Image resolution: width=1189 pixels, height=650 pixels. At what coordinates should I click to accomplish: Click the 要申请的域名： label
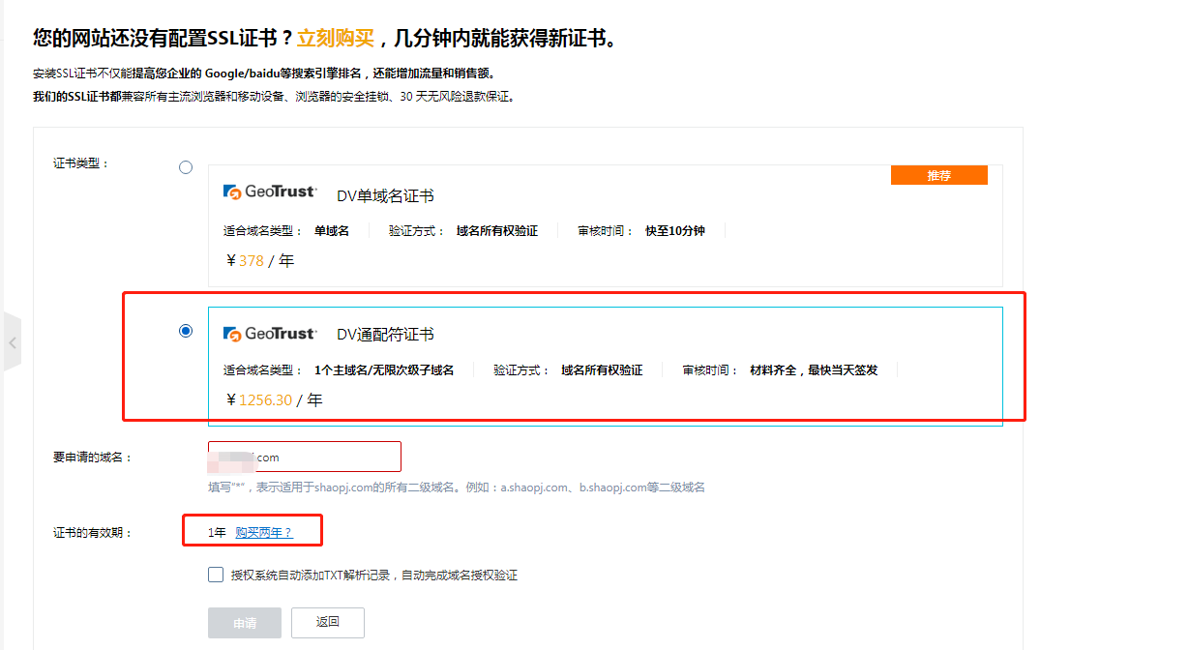point(93,457)
